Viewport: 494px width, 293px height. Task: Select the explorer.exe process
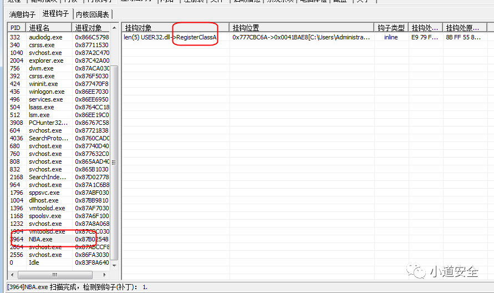(59, 60)
